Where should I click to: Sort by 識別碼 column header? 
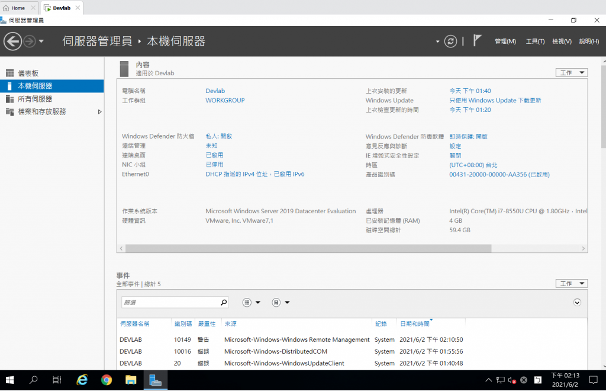coord(183,323)
